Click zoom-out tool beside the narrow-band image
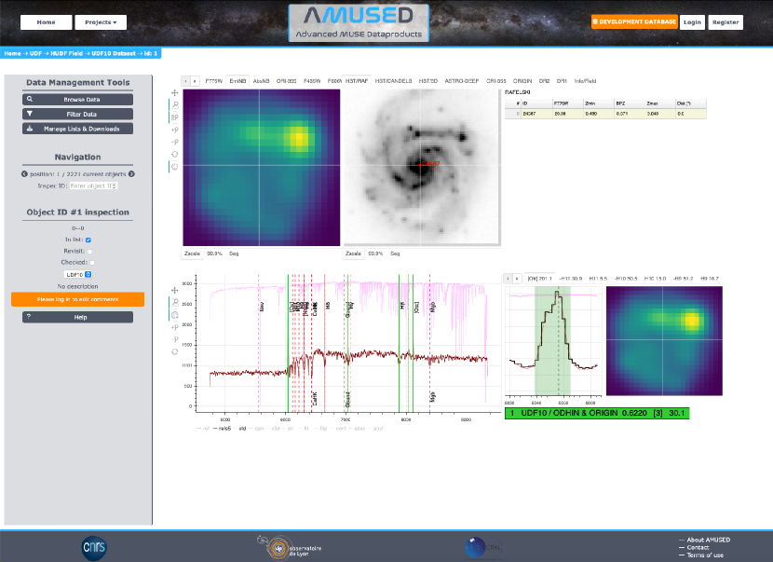 pos(174,142)
